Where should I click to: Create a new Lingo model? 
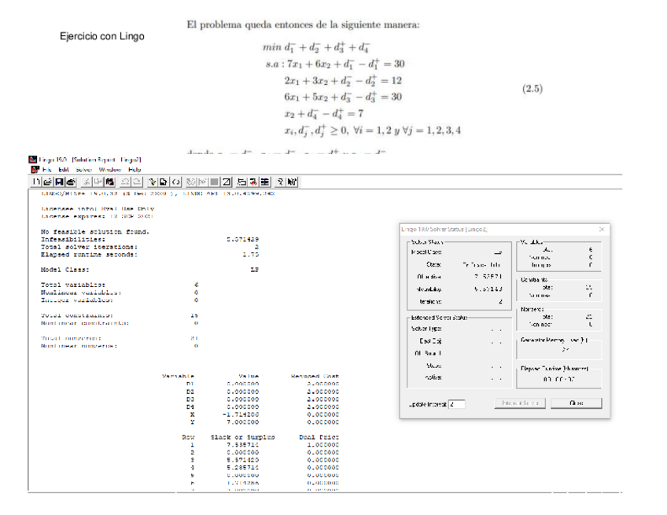coord(35,182)
